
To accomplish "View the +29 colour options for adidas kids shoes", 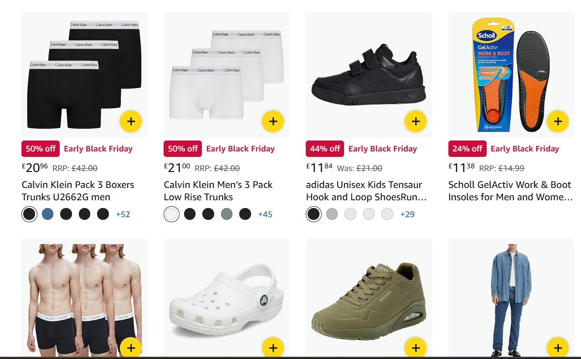I will click(407, 213).
